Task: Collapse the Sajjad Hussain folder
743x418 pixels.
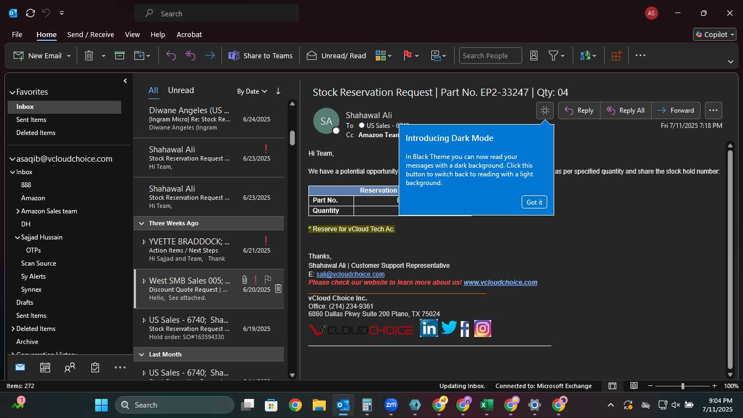Action: pyautogui.click(x=17, y=237)
